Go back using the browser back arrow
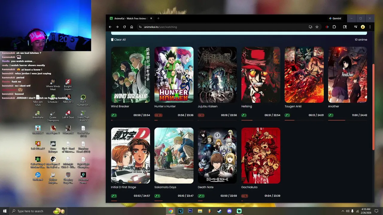Screen dimensions: 383x215 coord(110,27)
